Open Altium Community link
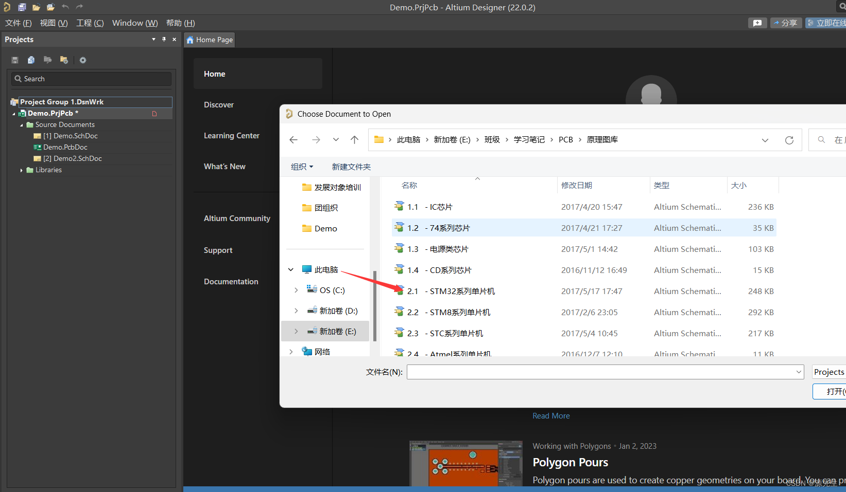This screenshot has height=492, width=846. coord(237,218)
